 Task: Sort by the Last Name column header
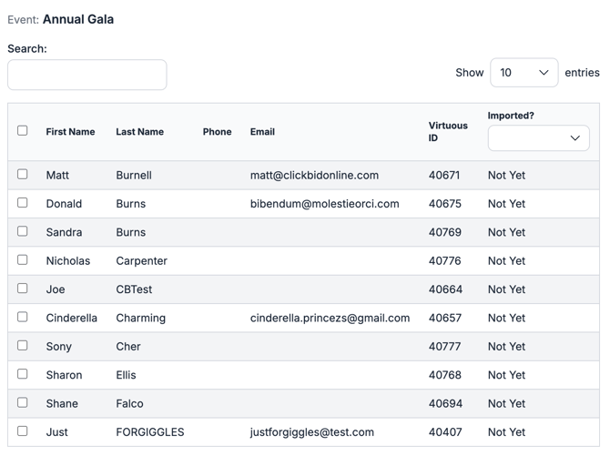click(139, 132)
